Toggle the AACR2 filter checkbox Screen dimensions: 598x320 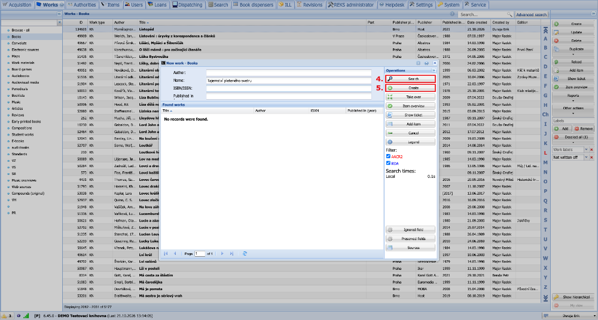coord(388,156)
